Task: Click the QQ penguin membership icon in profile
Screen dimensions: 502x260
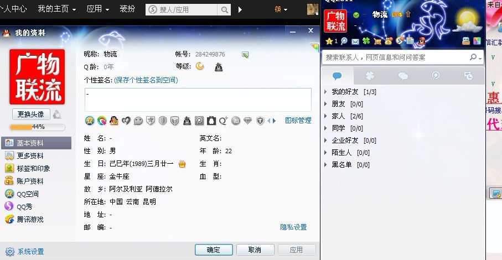Action: coord(114,121)
